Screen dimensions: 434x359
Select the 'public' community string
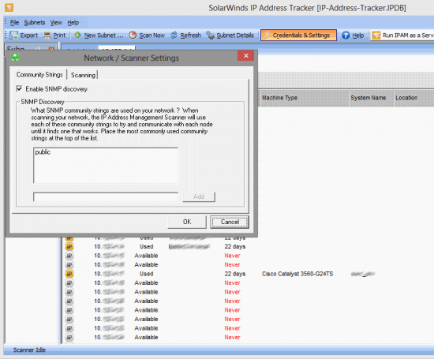coord(43,152)
